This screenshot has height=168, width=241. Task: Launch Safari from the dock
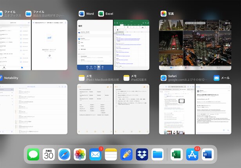[64, 154]
